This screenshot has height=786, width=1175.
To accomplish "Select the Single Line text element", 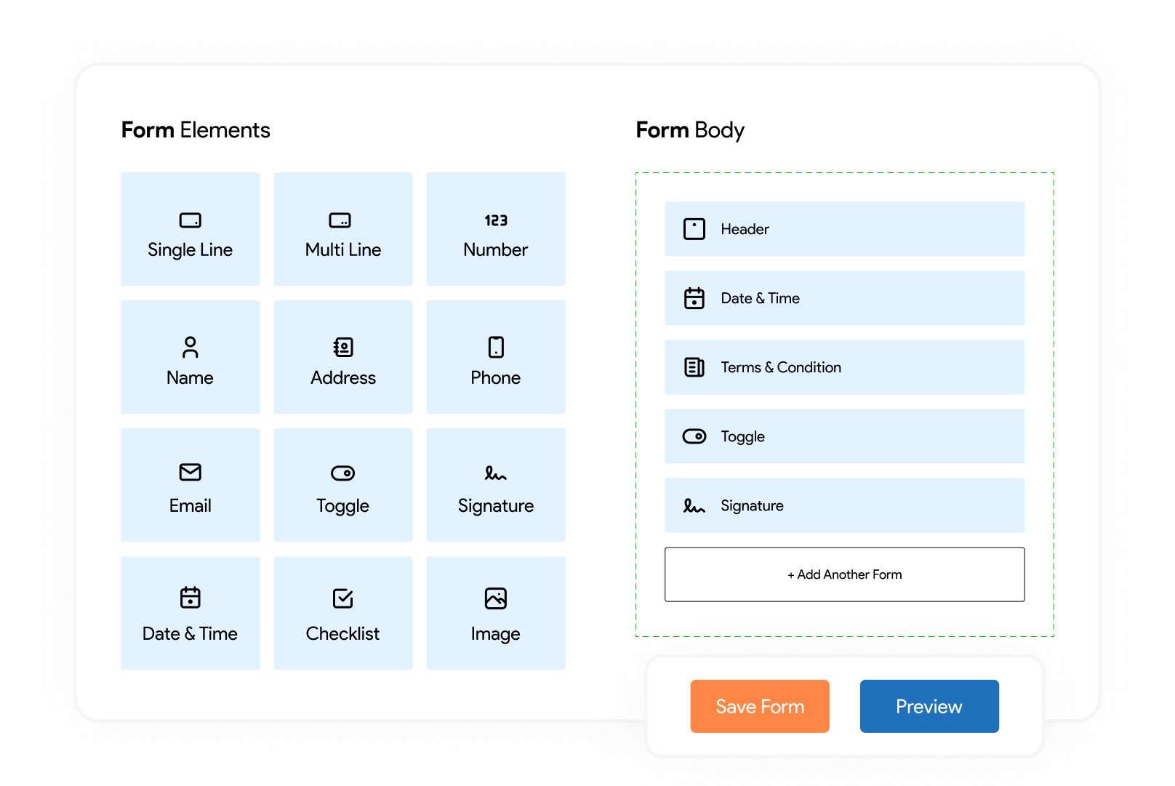I will (x=190, y=228).
